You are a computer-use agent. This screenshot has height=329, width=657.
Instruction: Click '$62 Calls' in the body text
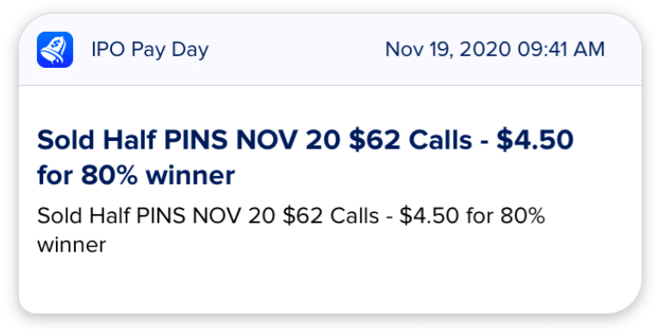[331, 216]
